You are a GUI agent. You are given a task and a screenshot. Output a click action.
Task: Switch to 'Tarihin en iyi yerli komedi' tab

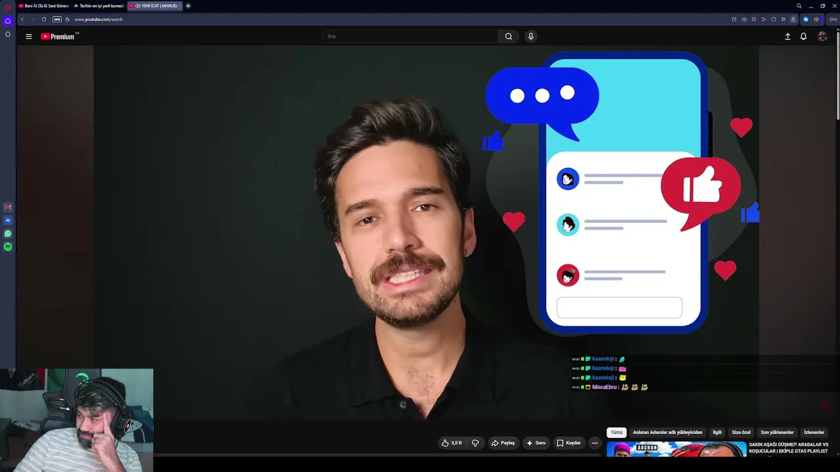click(x=98, y=6)
